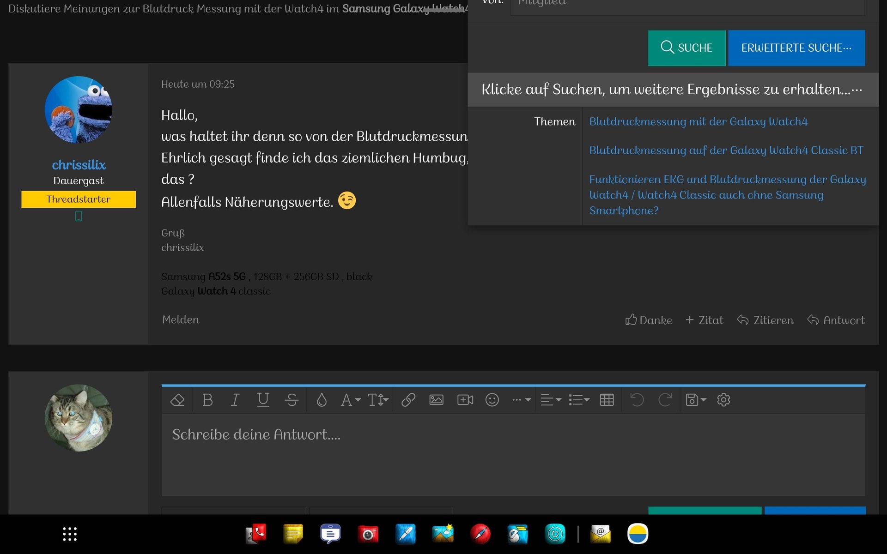Expand the font family dropdown
Screen dimensions: 887x554
tap(350, 400)
